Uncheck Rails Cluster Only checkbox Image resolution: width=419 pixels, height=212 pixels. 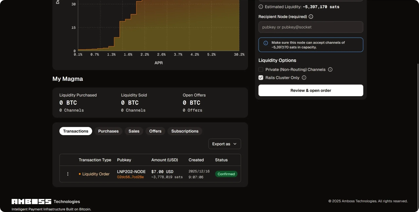pyautogui.click(x=261, y=78)
